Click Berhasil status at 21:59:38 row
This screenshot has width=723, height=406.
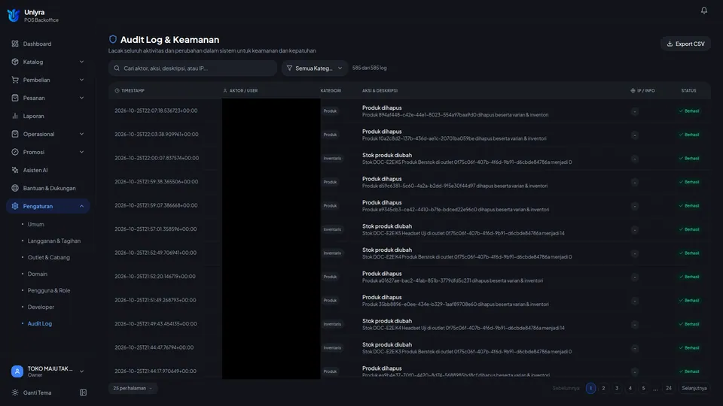(x=689, y=182)
